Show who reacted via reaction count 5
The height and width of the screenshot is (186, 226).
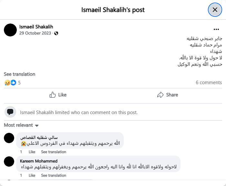(19, 83)
